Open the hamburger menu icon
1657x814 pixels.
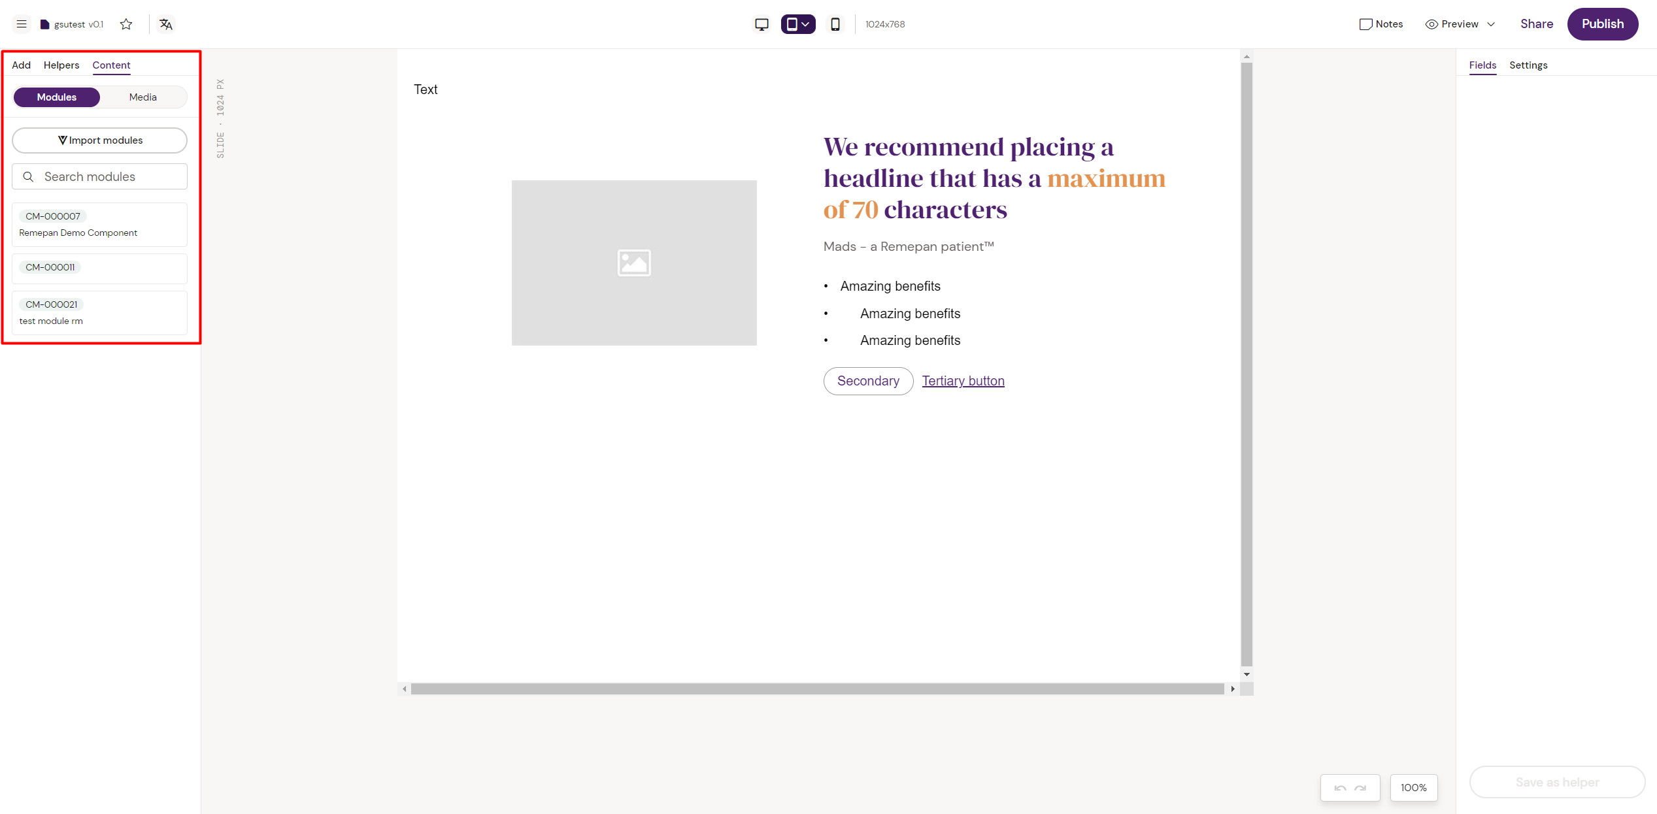(x=22, y=24)
